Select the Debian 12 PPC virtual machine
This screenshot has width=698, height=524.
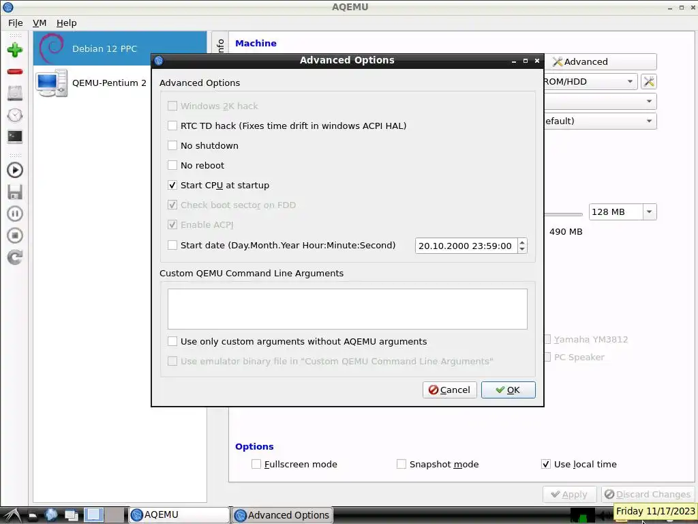point(120,48)
